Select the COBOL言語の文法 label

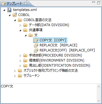pos(38,20)
